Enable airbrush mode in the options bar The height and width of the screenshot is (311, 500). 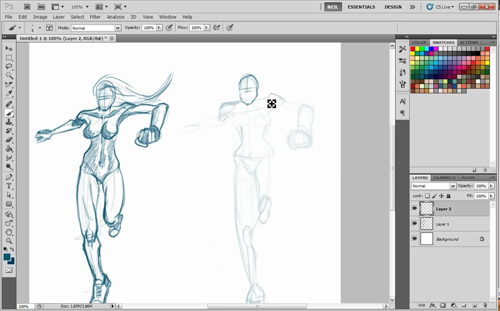point(230,27)
